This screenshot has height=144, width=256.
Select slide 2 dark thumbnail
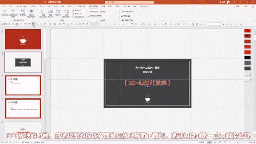[x=23, y=62]
